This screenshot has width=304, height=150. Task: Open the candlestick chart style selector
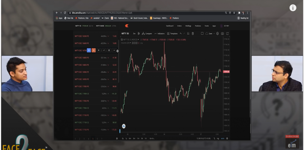[139, 34]
